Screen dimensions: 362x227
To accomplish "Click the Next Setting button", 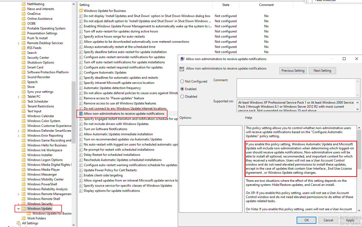I will [x=322, y=71].
